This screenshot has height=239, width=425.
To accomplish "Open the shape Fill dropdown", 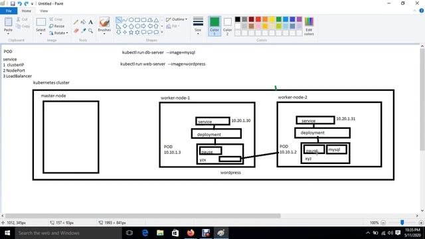I will tap(173, 27).
